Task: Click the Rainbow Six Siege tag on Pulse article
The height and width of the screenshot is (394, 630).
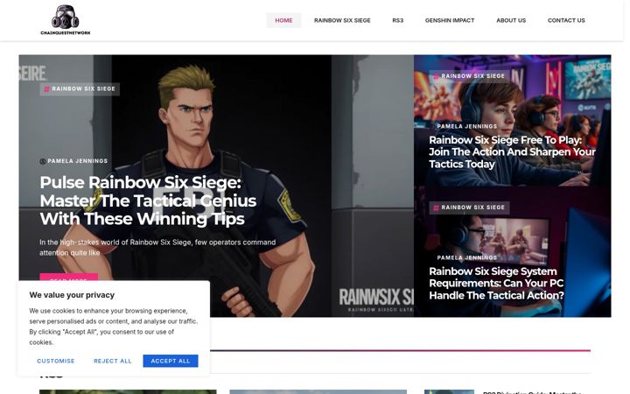Action: [x=80, y=88]
